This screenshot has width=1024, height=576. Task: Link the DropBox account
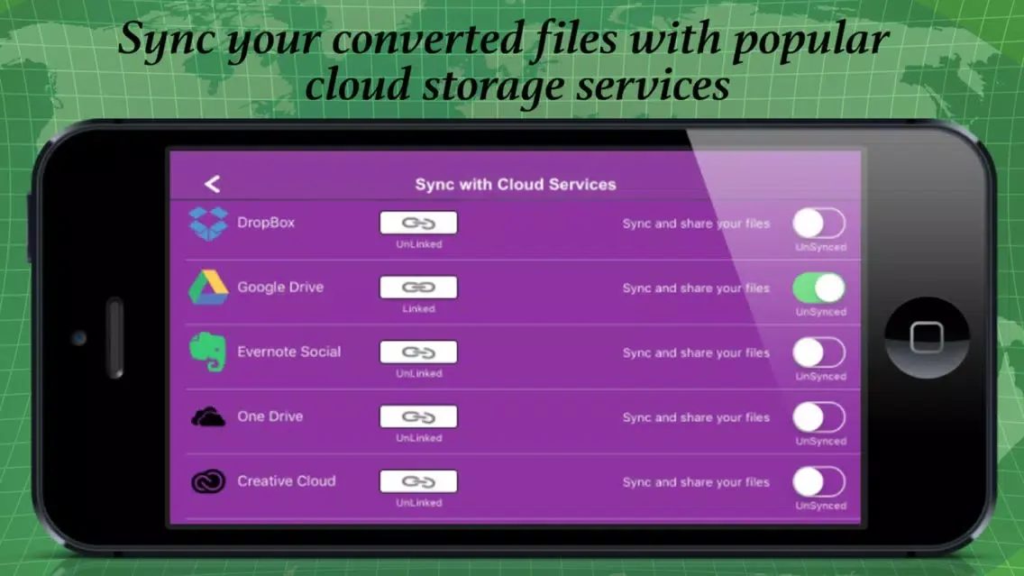coord(418,223)
